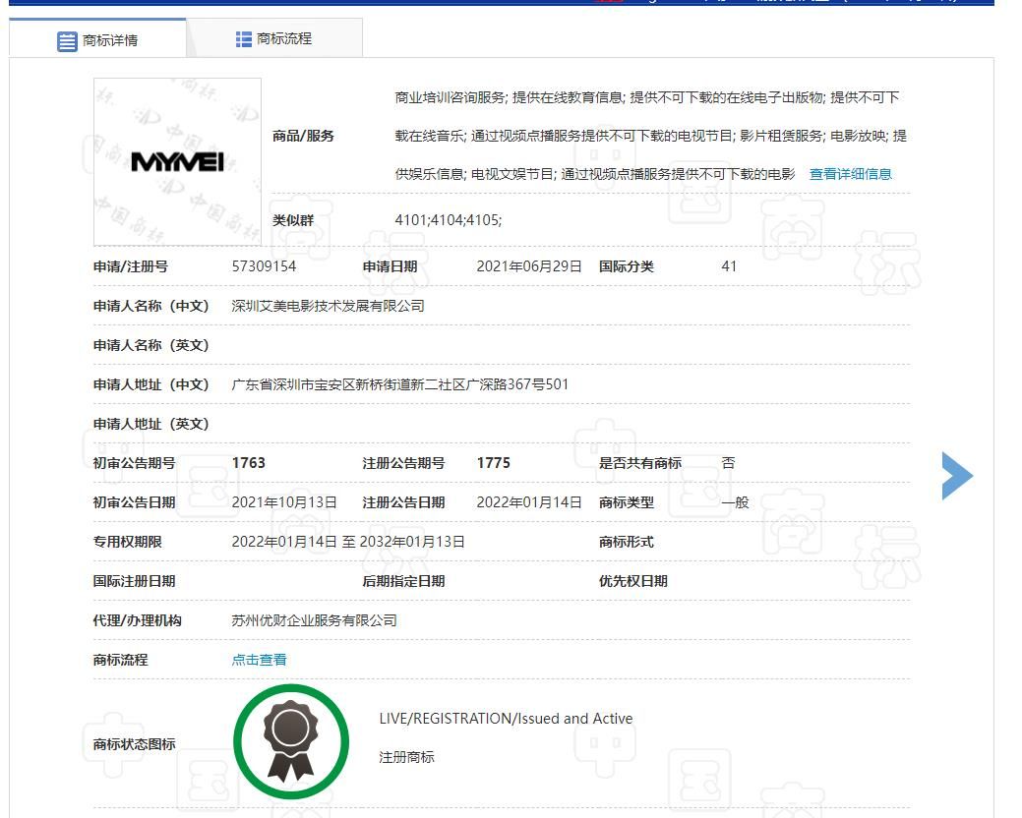Click the 注册商标 status text
The image size is (1022, 818).
(x=406, y=757)
